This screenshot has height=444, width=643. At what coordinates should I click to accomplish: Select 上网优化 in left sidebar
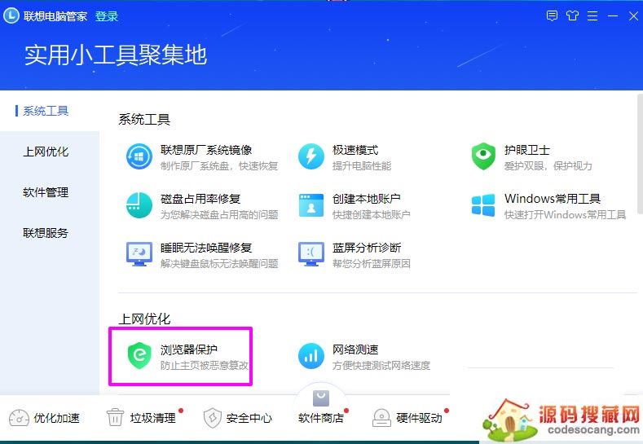pyautogui.click(x=46, y=152)
